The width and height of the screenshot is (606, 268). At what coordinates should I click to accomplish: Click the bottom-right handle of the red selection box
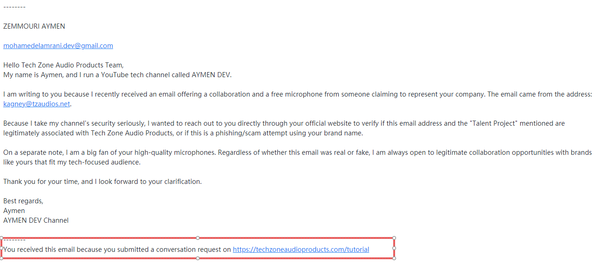coord(394,258)
